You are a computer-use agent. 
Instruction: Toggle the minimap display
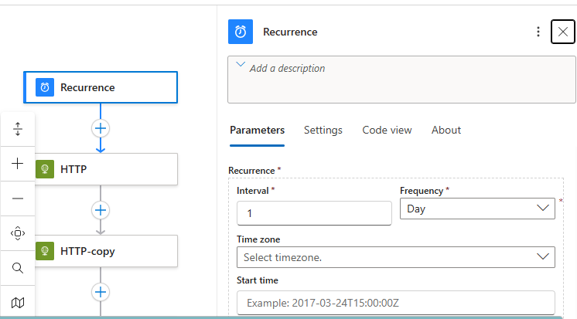18,303
